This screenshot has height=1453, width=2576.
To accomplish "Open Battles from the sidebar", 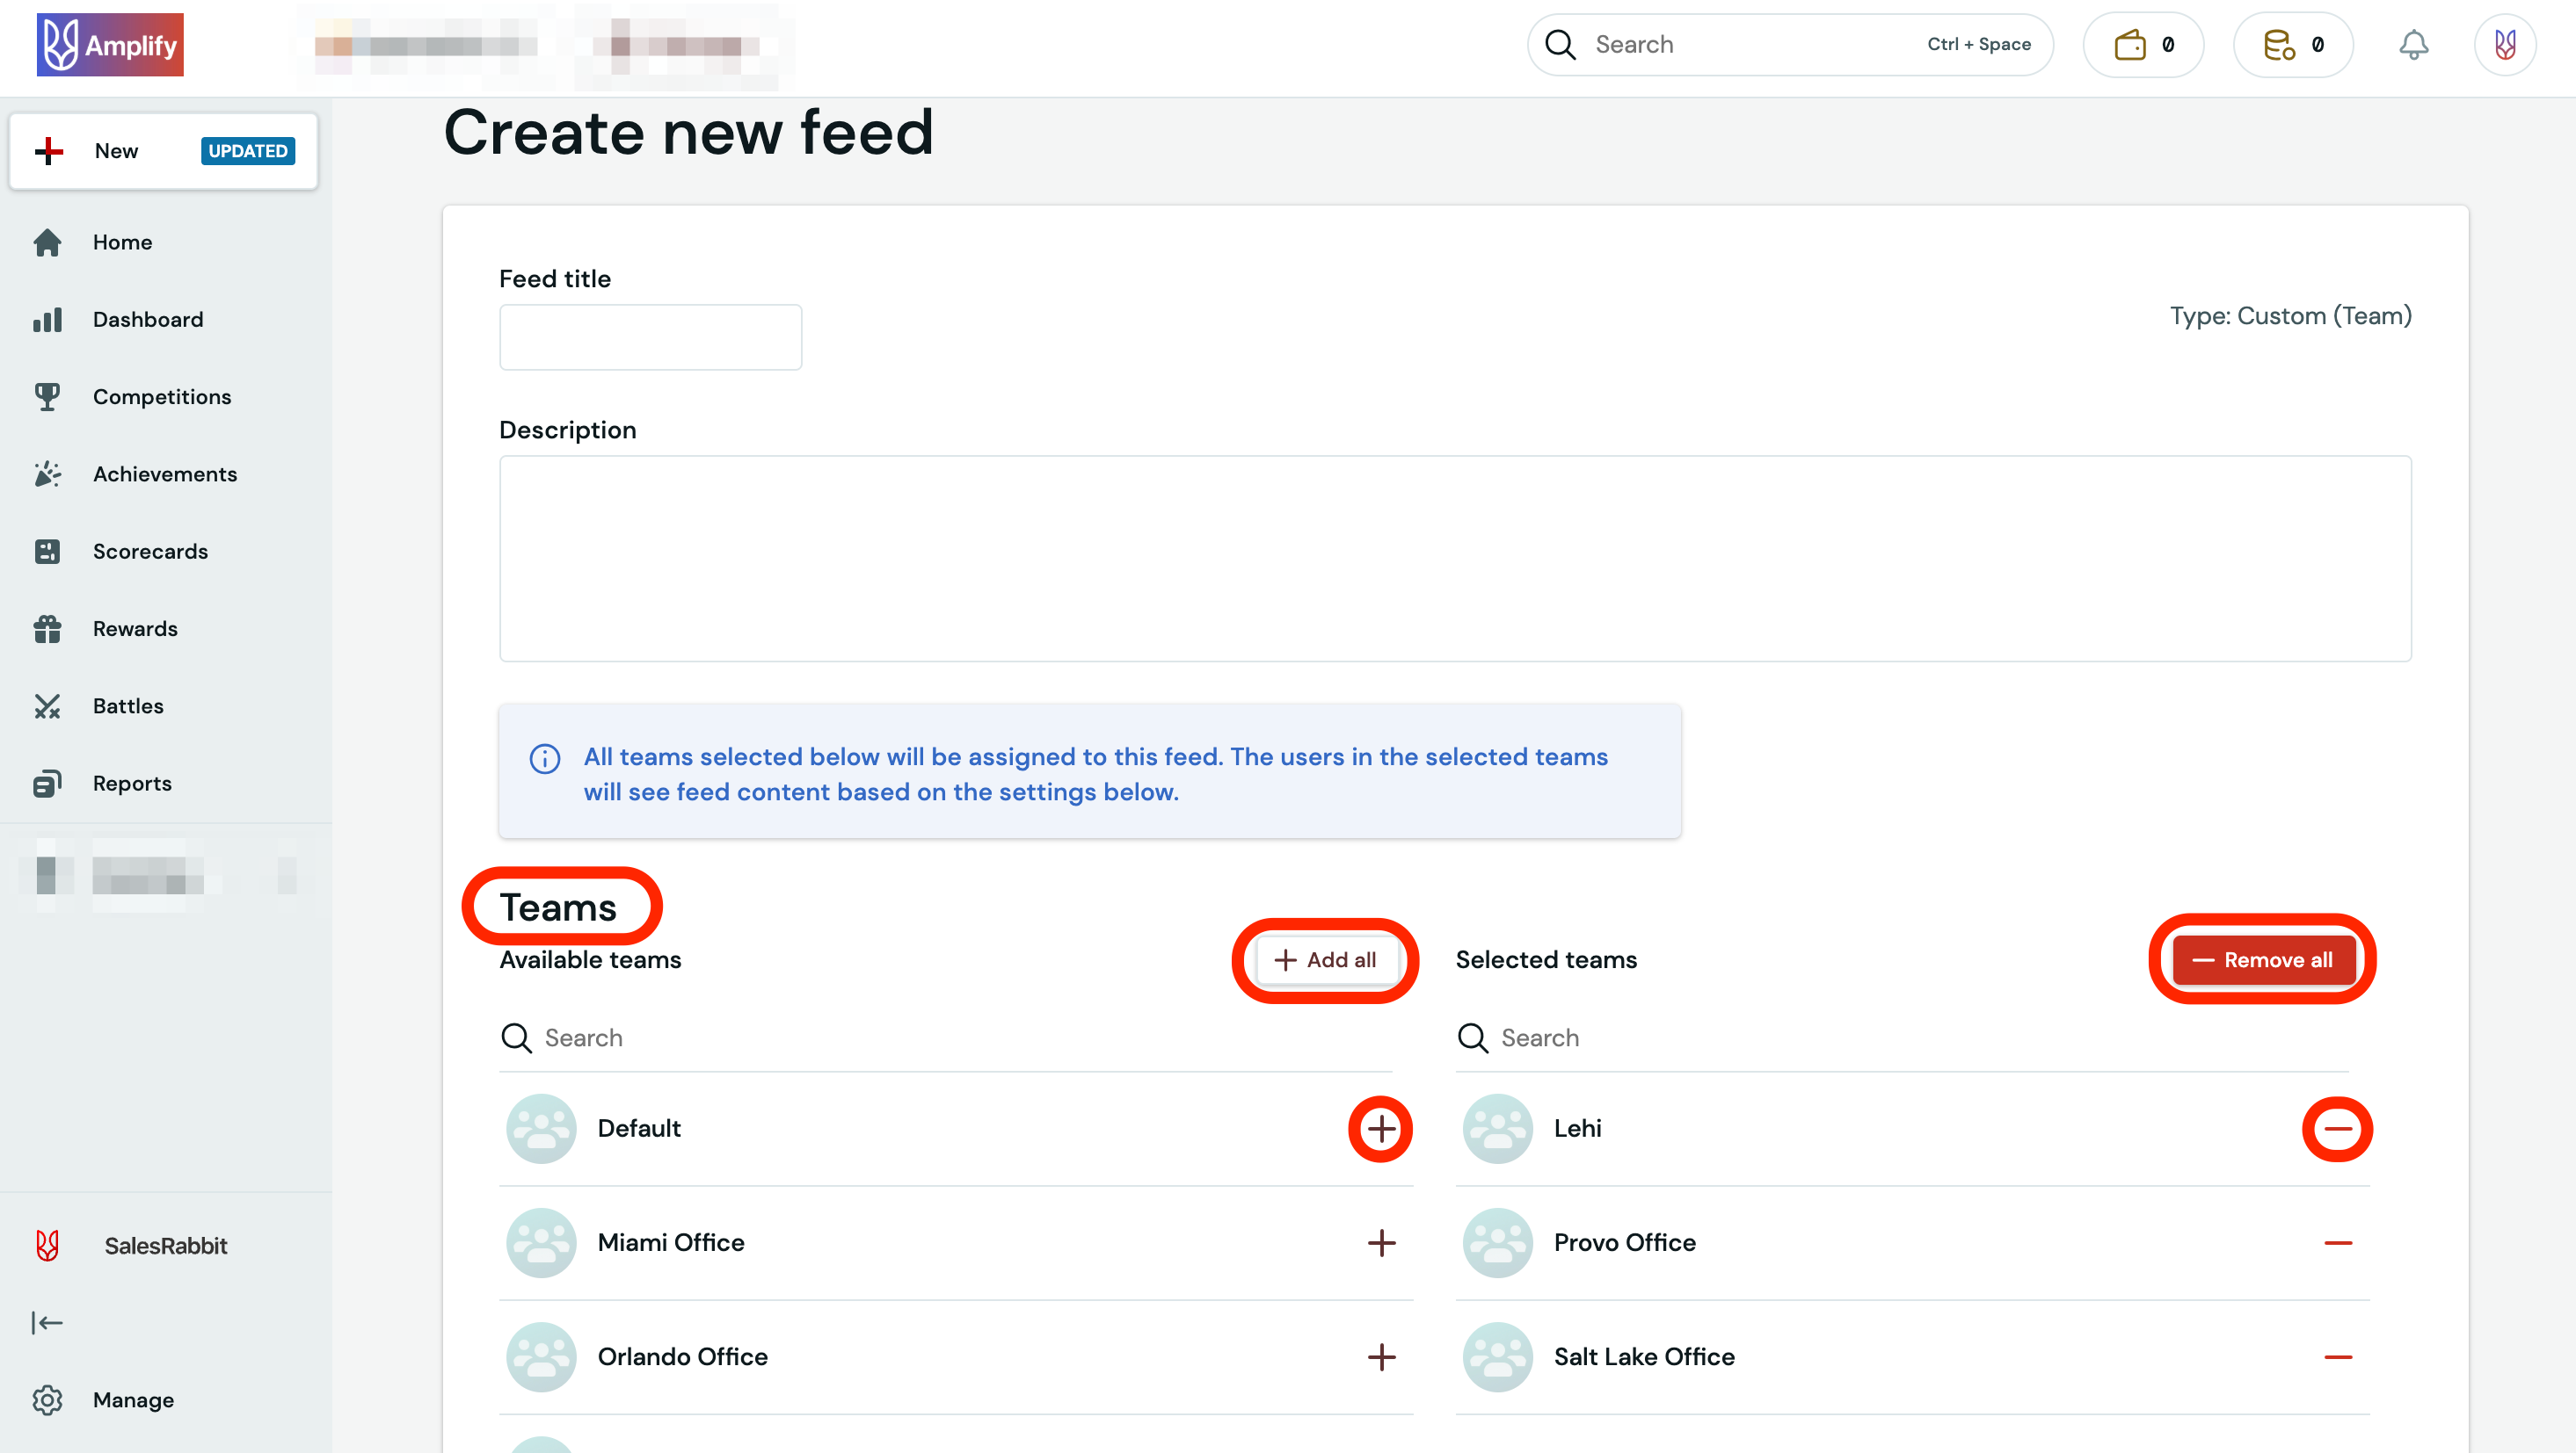I will [128, 705].
